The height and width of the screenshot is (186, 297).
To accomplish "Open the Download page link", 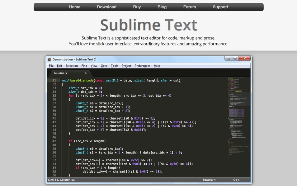I will [x=107, y=7].
